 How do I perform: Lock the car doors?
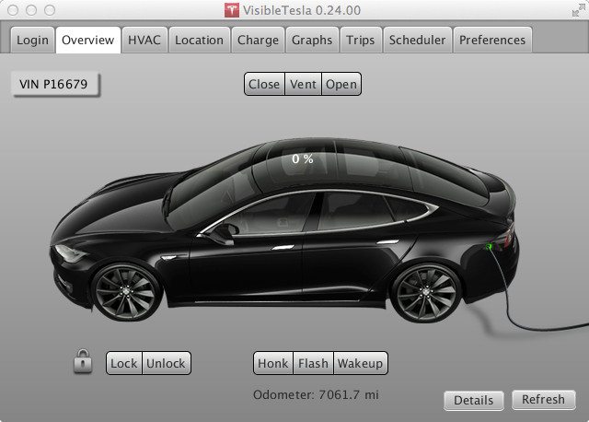[124, 363]
